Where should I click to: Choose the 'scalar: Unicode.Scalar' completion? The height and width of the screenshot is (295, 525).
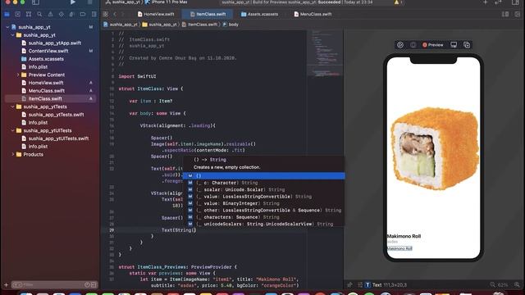(264, 189)
